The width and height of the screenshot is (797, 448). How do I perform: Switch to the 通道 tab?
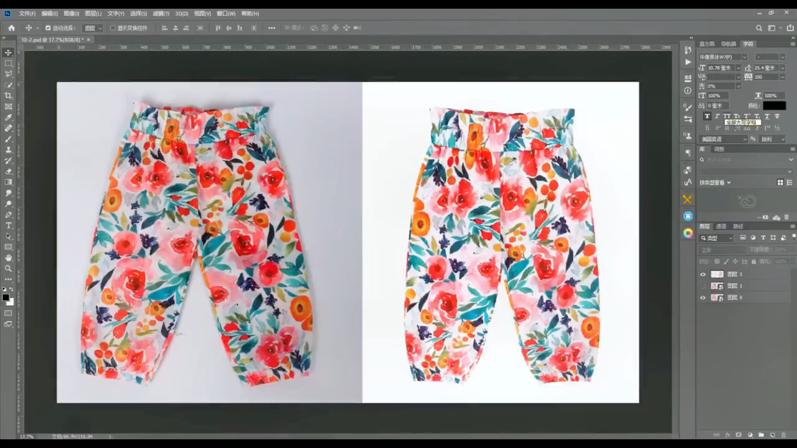click(721, 226)
